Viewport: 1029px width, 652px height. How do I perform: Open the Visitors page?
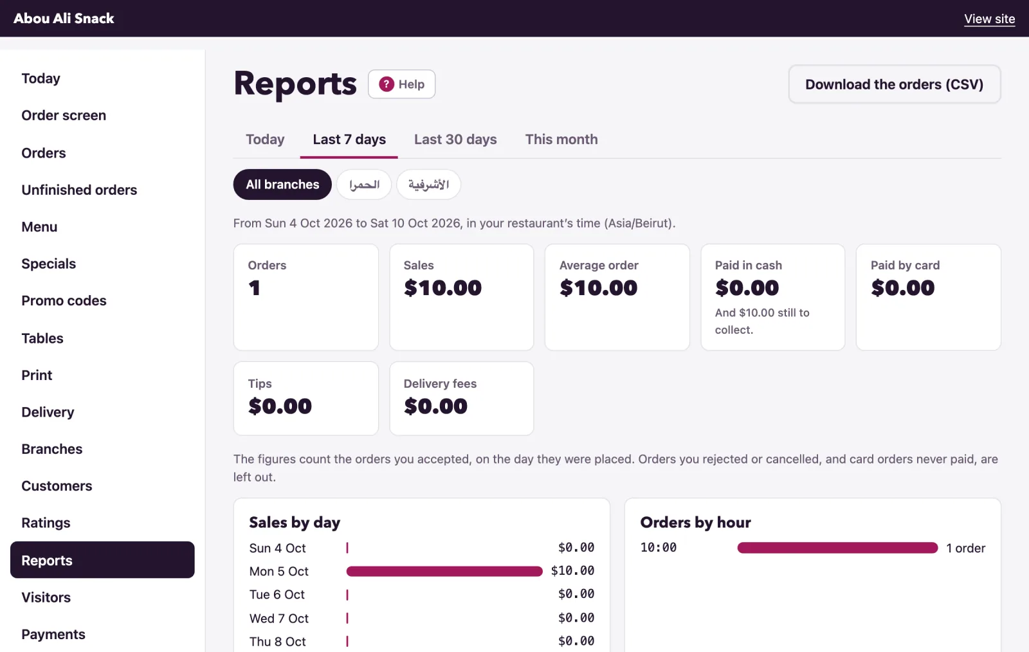pyautogui.click(x=102, y=597)
